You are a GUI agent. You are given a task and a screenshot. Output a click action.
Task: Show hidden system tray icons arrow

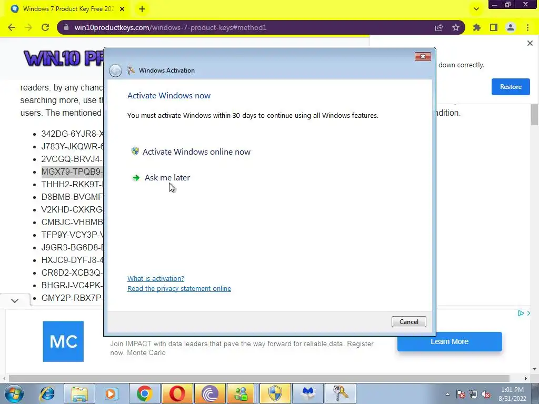[447, 394]
